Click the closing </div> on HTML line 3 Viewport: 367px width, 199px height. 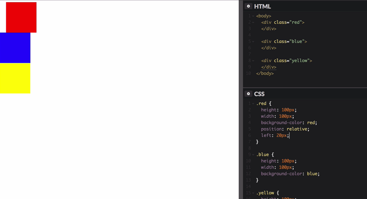269,29
